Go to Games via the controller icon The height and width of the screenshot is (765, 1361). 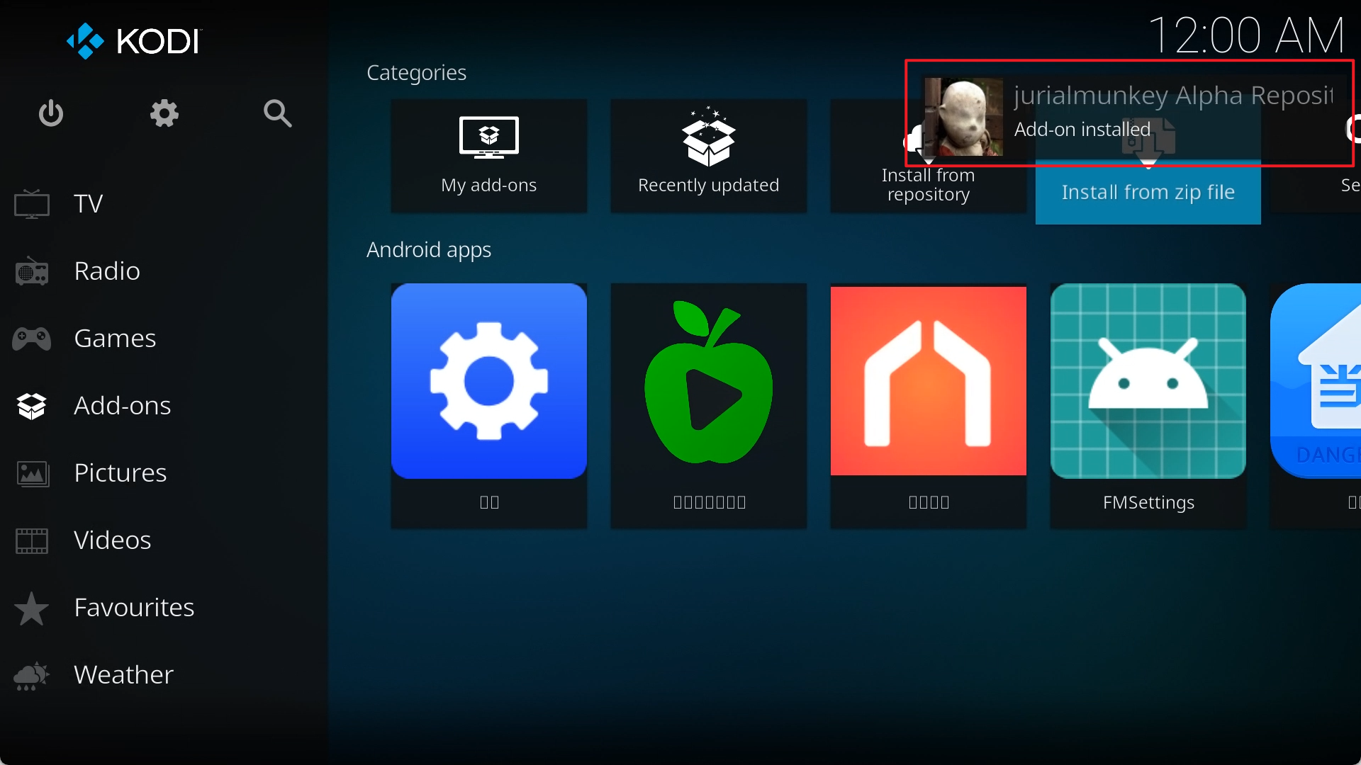(32, 339)
